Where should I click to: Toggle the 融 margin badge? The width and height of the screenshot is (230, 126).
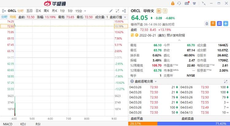point(159,11)
